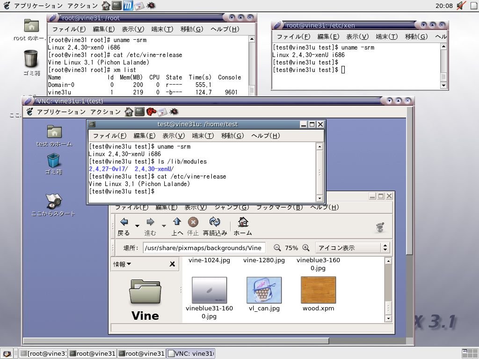
Task: Click the 20:08 clock in the top panel
Action: pyautogui.click(x=444, y=6)
